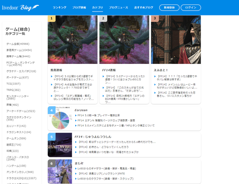Open えみまと！ article 「たった2週間でネタバレ解禁は早すぎ」
Image resolution: width=239 pixels, height=184 pixels.
[x=177, y=78]
